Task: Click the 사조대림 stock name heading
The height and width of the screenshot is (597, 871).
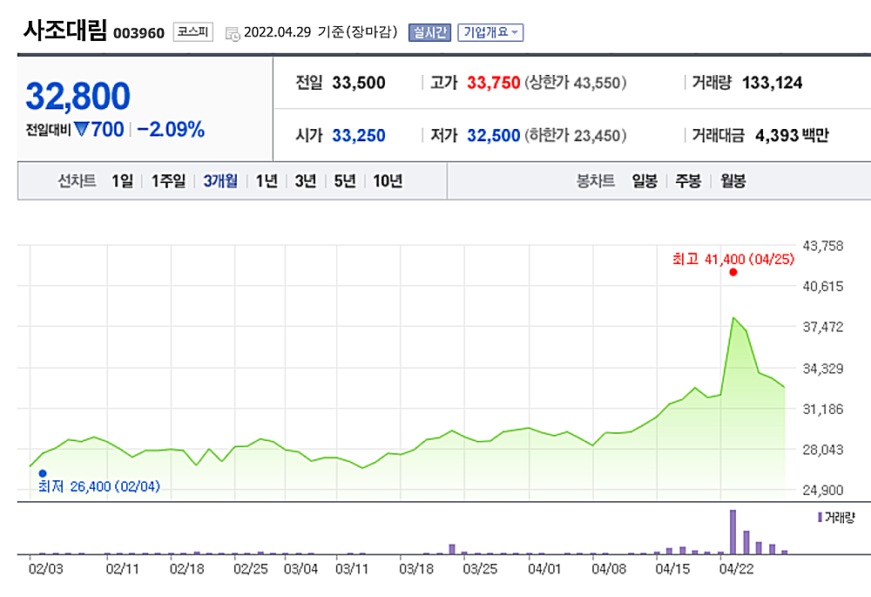Action: (65, 30)
